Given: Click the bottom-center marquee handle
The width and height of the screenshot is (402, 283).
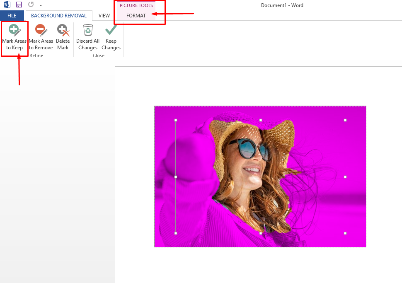Looking at the screenshot, I should tap(261, 233).
